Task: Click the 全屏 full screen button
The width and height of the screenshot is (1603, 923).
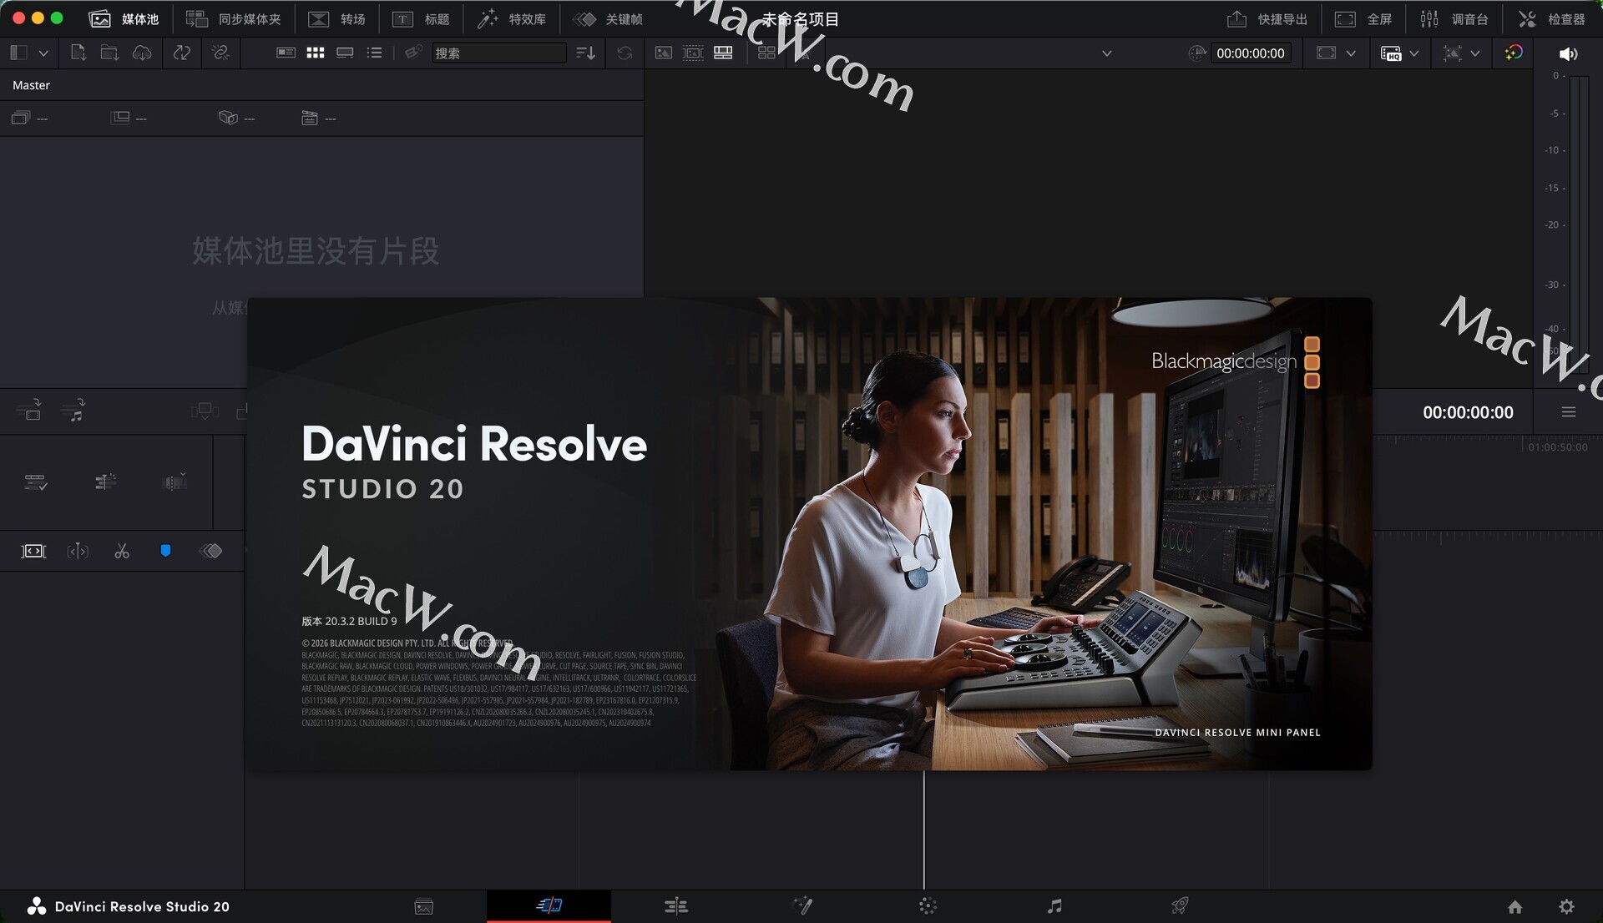Action: coord(1363,18)
